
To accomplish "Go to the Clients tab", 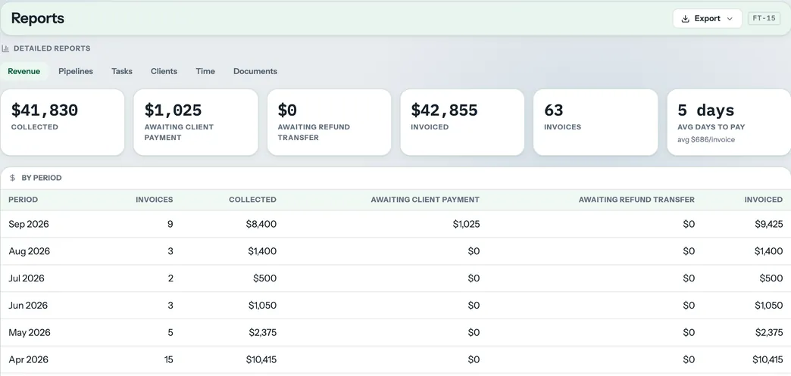I will [x=164, y=71].
